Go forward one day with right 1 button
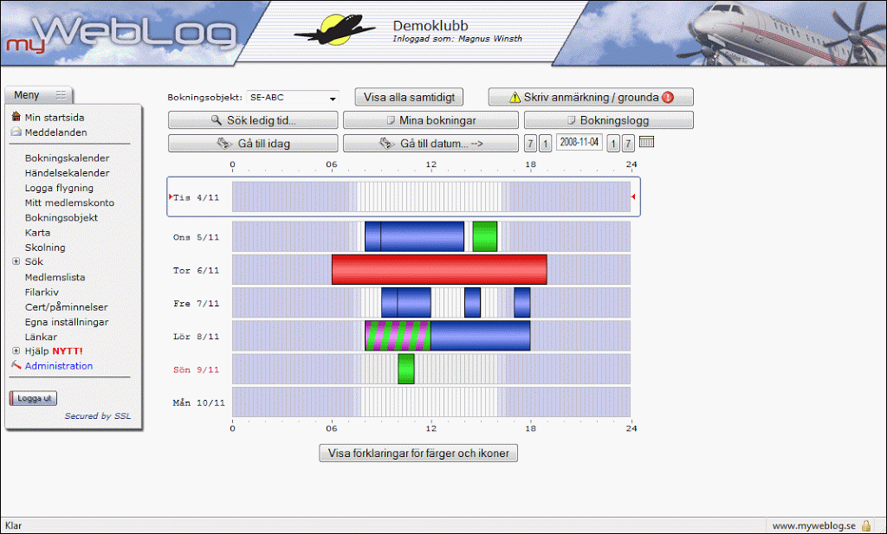This screenshot has height=534, width=887. [x=613, y=144]
